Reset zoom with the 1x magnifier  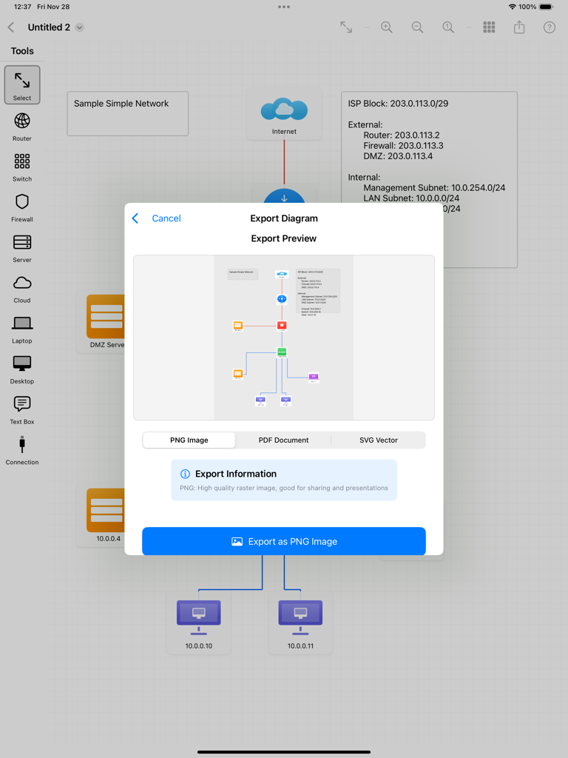448,27
